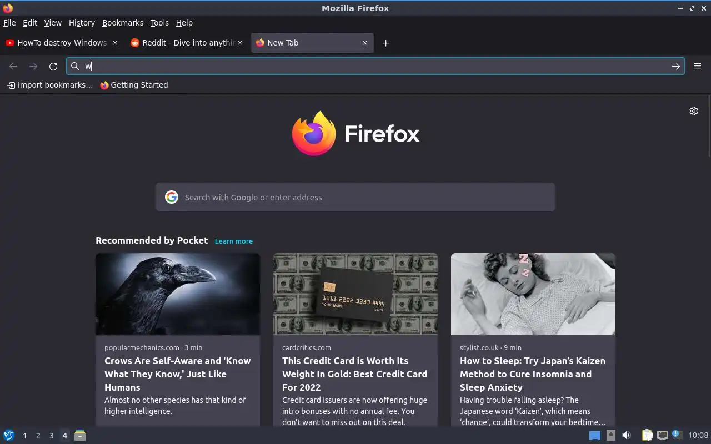711x444 pixels.
Task: Click the forward navigation arrow
Action: tap(33, 67)
